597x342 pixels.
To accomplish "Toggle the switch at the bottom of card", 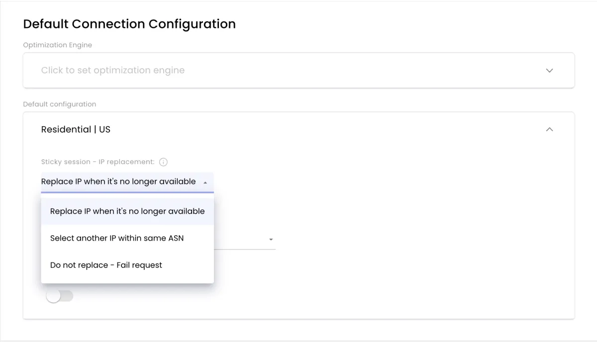I will 59,296.
